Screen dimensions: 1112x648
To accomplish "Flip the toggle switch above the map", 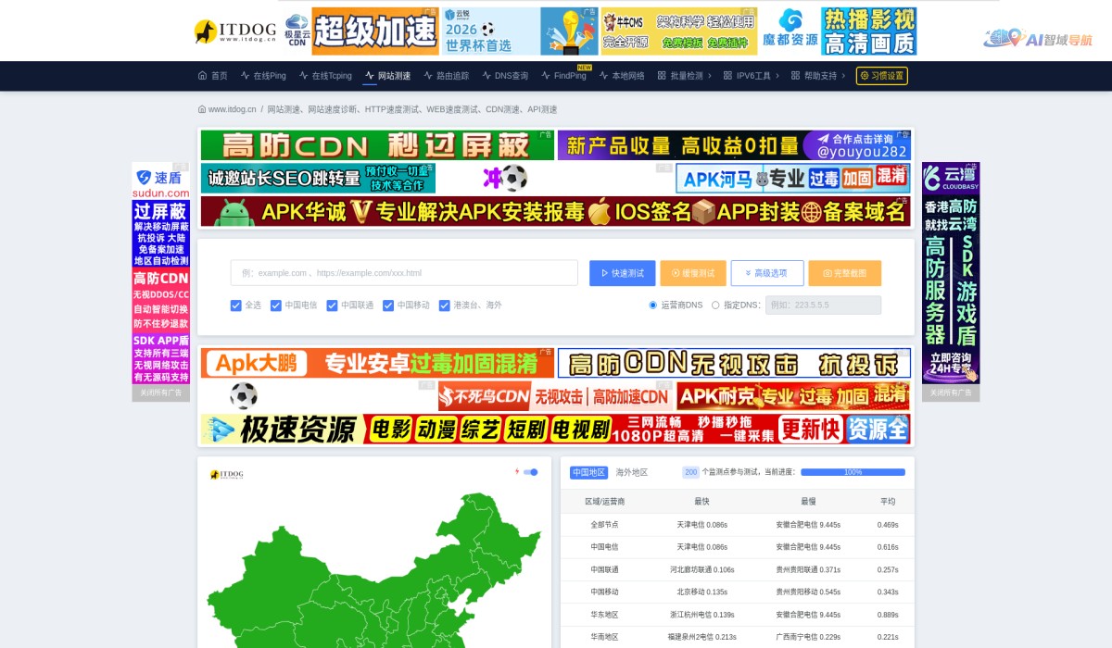I will pyautogui.click(x=528, y=472).
